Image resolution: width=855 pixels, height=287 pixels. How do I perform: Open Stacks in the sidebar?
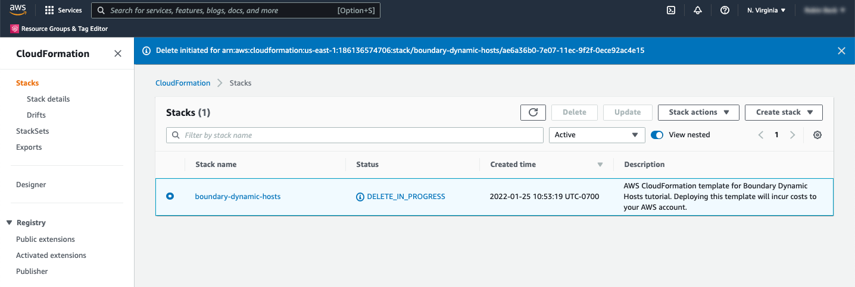point(27,83)
